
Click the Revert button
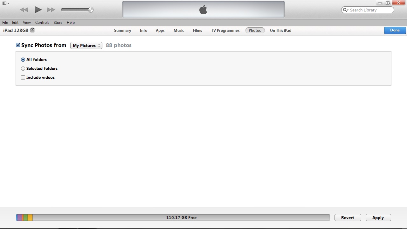pyautogui.click(x=348, y=218)
